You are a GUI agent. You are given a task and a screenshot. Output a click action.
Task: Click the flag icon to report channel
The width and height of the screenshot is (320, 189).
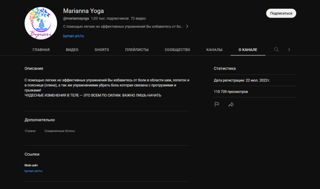pos(217,105)
